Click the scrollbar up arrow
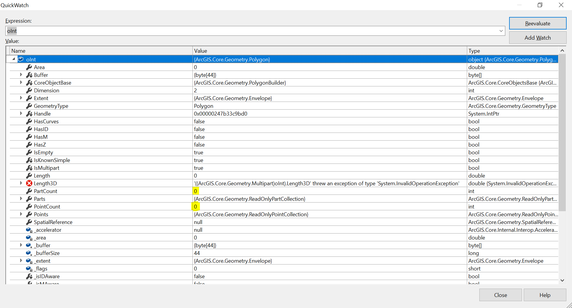This screenshot has height=308, width=572. click(x=562, y=51)
